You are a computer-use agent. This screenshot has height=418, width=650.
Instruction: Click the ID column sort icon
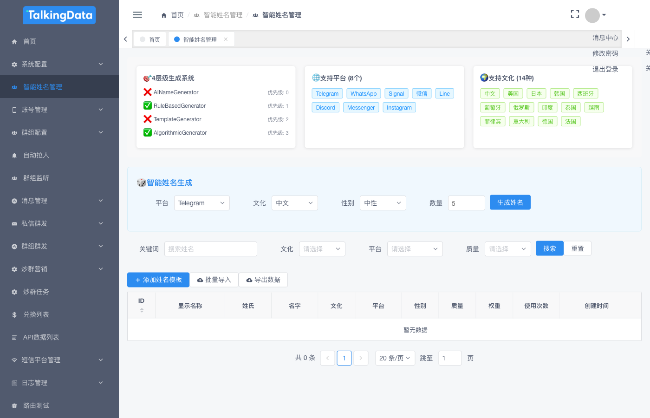pyautogui.click(x=142, y=310)
